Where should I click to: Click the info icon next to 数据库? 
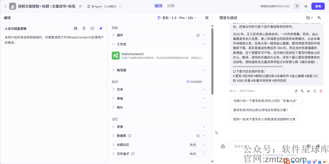(130, 136)
